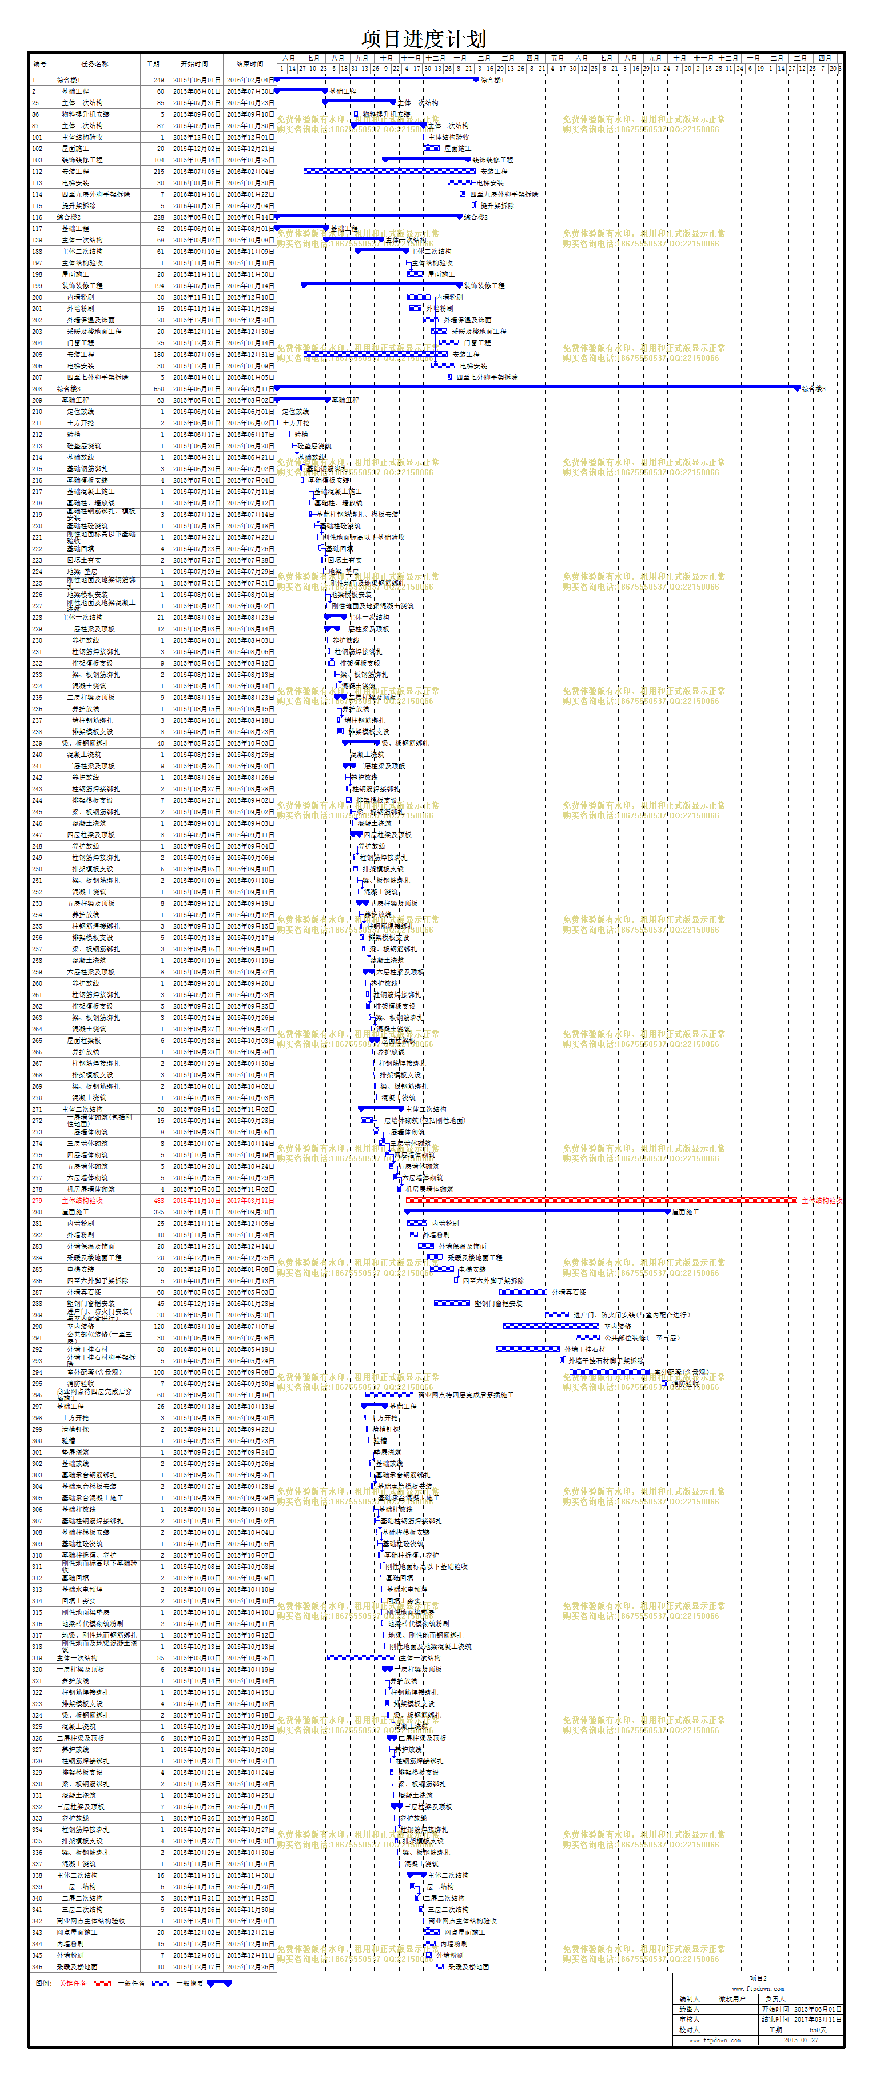The width and height of the screenshot is (872, 2075).
Task: Select task row 202 外墙保温及饰面
Action: click(153, 320)
